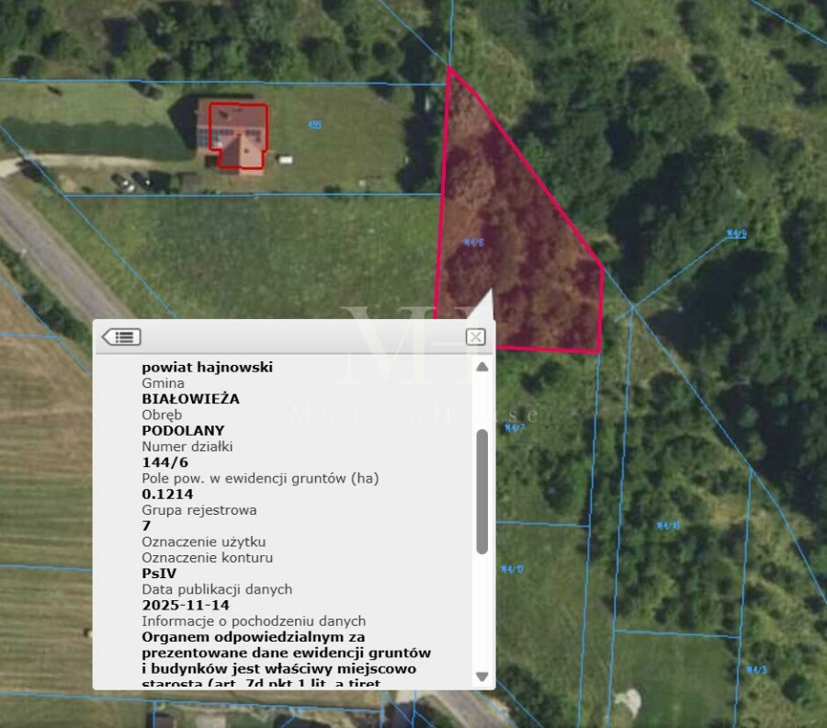Click the 144/3 parcel label

coord(755,669)
